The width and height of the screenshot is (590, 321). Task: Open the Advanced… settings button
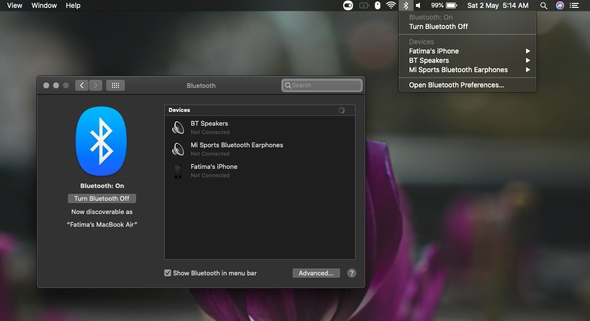tap(316, 273)
